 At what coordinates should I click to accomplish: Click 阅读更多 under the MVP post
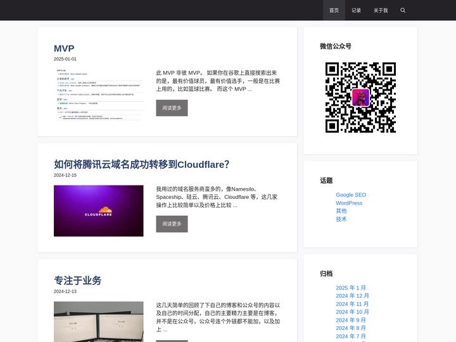[172, 108]
